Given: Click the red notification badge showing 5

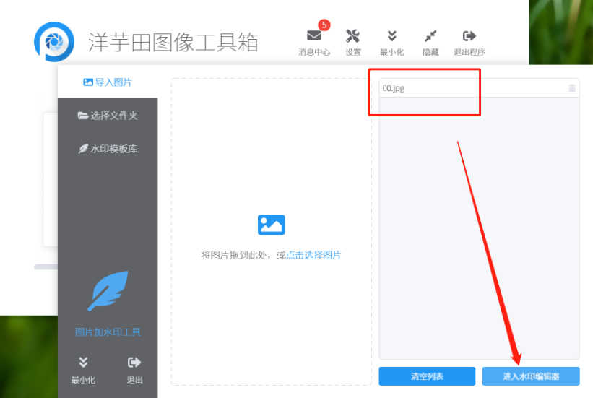Looking at the screenshot, I should [324, 25].
